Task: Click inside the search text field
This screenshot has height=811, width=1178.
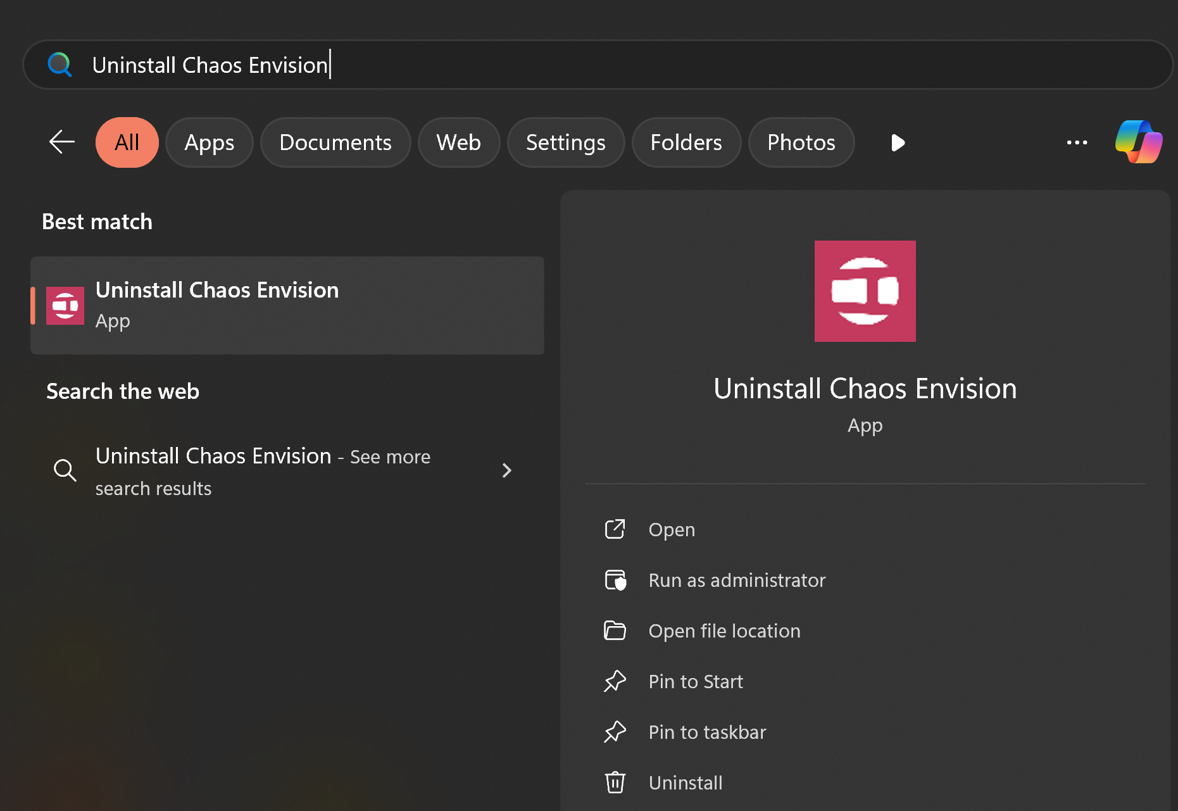Action: (598, 65)
